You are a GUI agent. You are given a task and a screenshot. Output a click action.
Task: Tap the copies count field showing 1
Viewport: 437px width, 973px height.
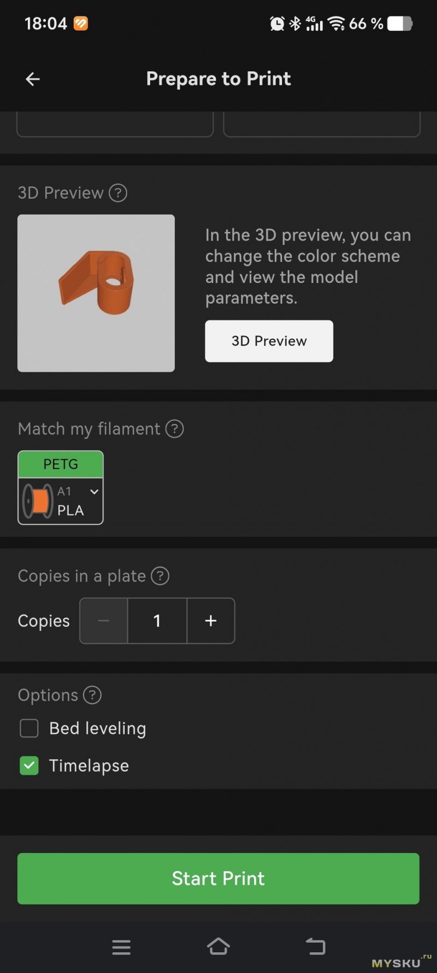click(x=157, y=621)
